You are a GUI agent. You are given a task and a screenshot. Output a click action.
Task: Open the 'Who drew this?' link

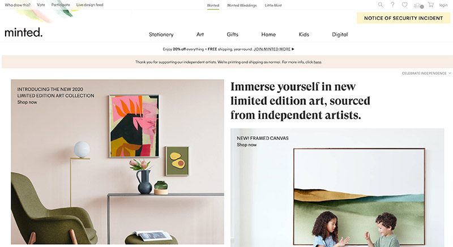(18, 5)
